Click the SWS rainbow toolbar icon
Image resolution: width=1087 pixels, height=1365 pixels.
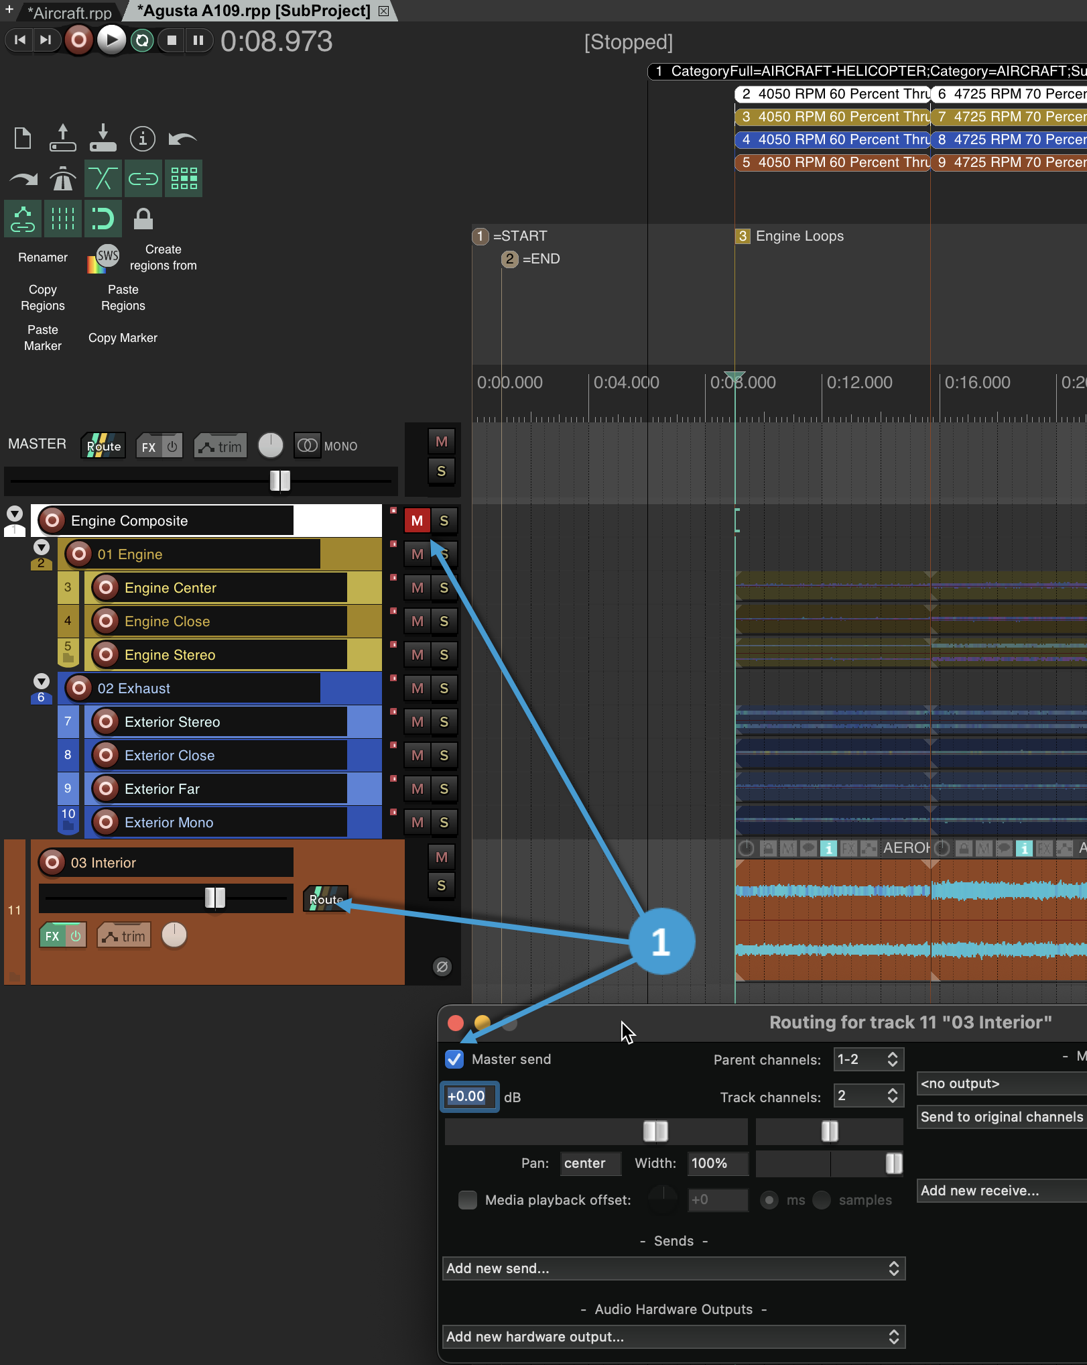(103, 258)
